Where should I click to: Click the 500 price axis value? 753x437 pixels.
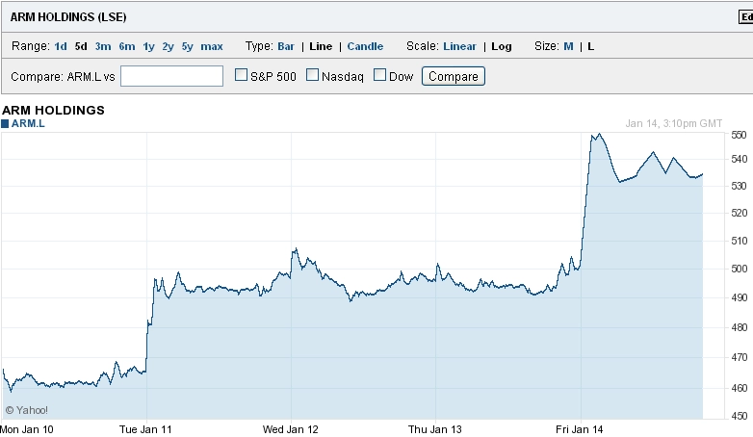click(739, 269)
